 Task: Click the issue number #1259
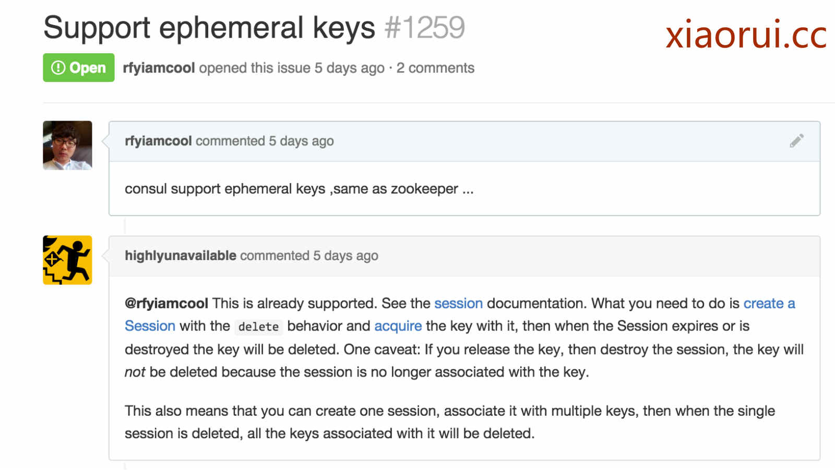point(424,28)
